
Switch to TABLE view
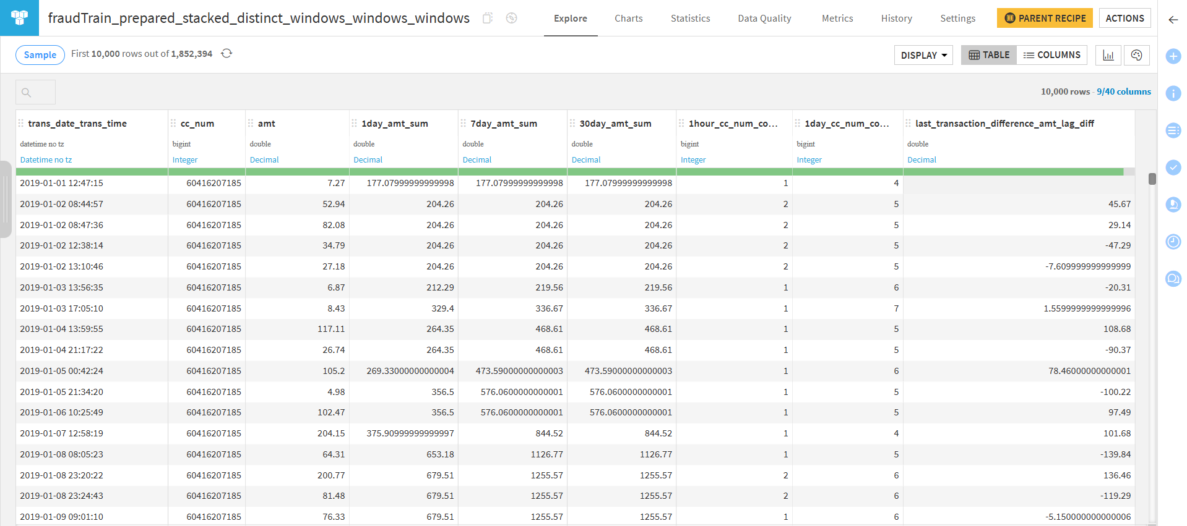click(x=989, y=55)
